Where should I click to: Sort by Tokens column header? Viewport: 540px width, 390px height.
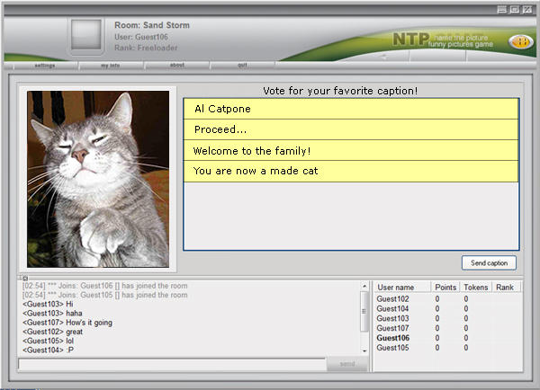point(476,288)
